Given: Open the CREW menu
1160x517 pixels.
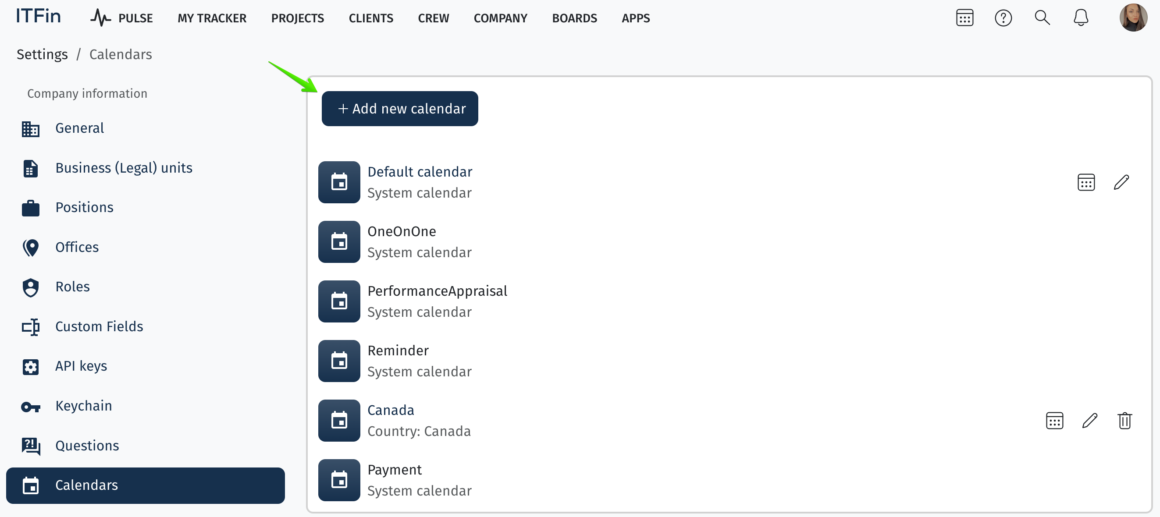Looking at the screenshot, I should pyautogui.click(x=433, y=18).
